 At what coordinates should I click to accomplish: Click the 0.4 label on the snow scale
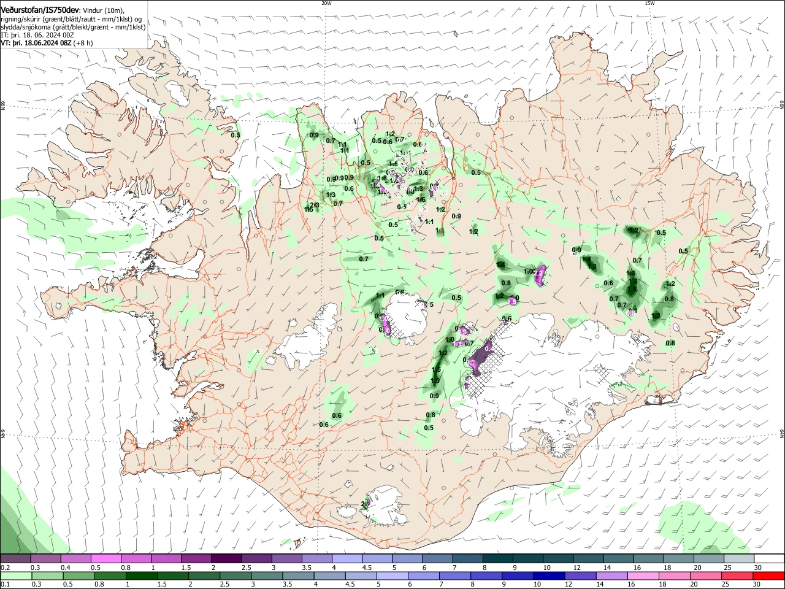(66, 568)
